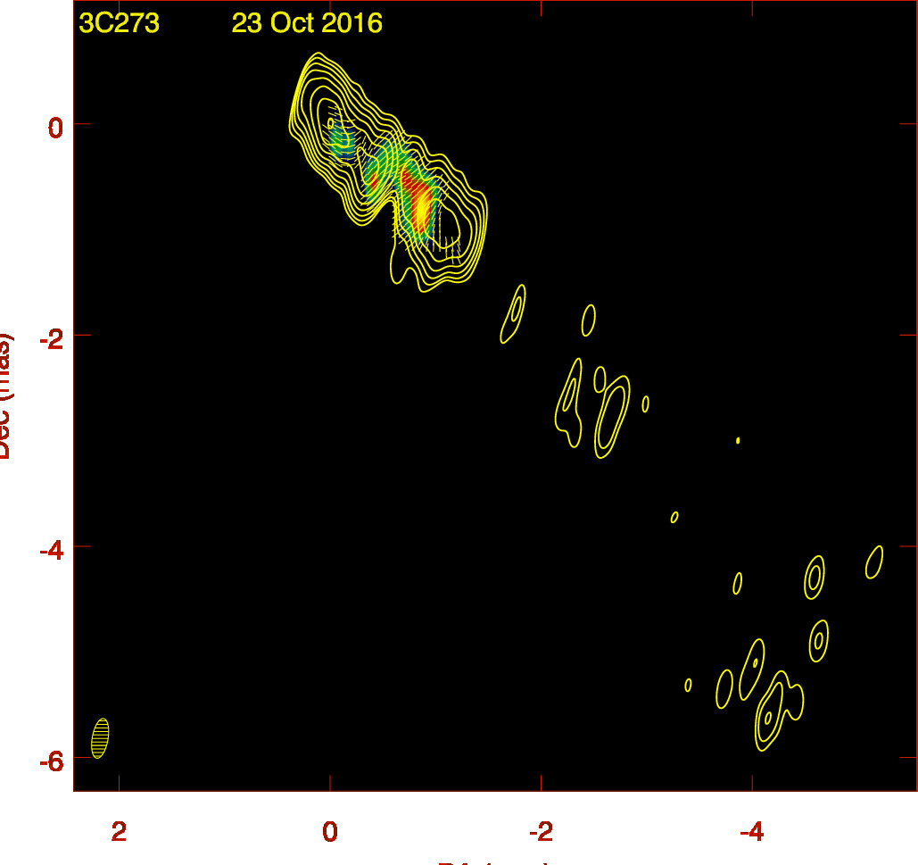Click the RA axis tick label -2

point(541,832)
